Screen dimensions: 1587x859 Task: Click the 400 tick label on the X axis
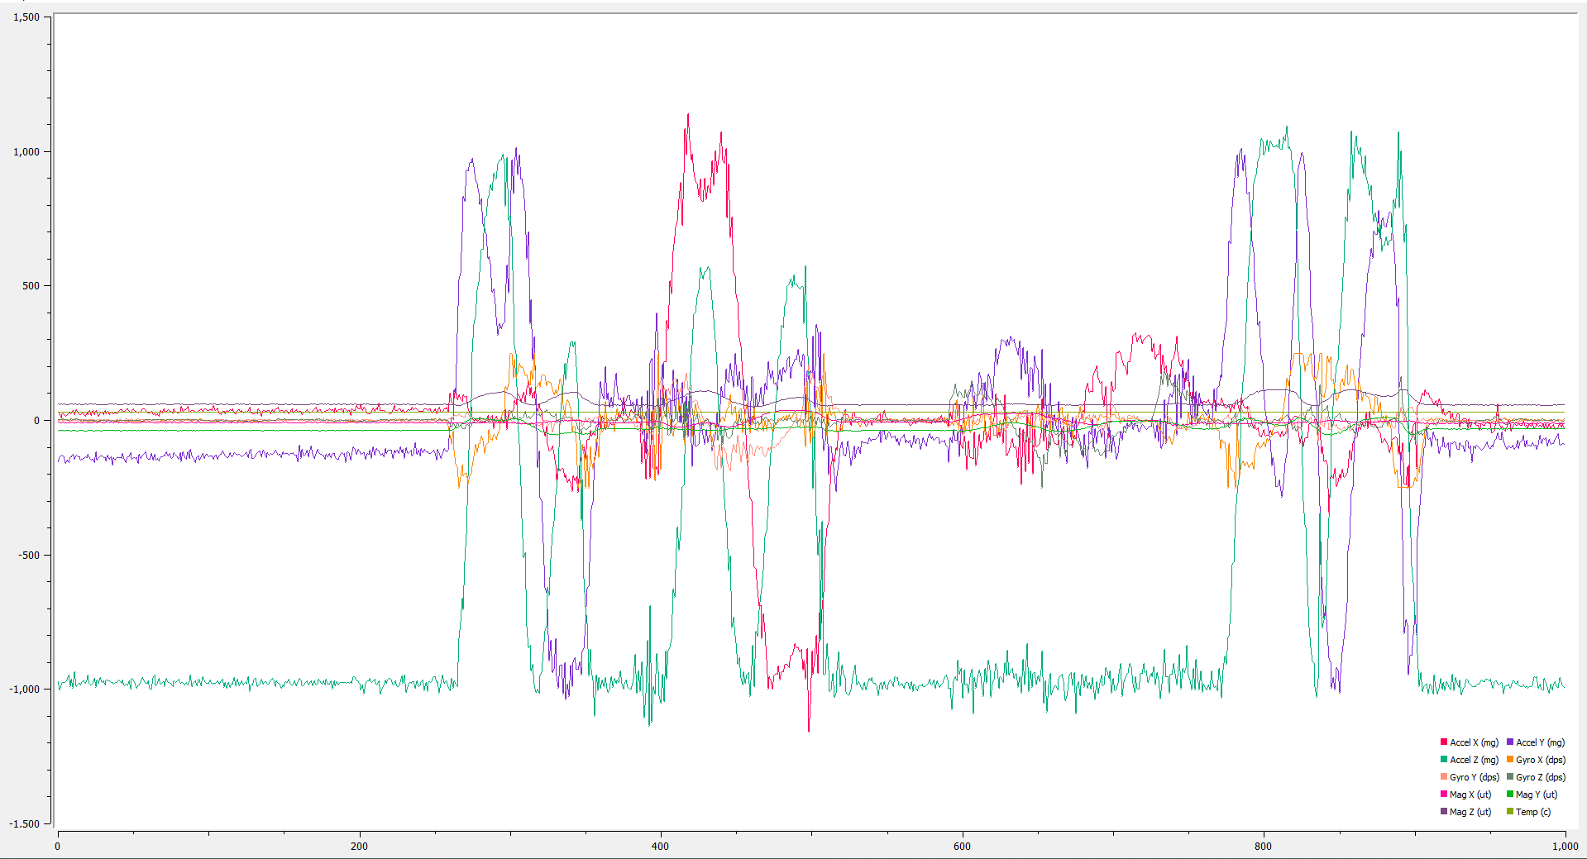coord(660,847)
